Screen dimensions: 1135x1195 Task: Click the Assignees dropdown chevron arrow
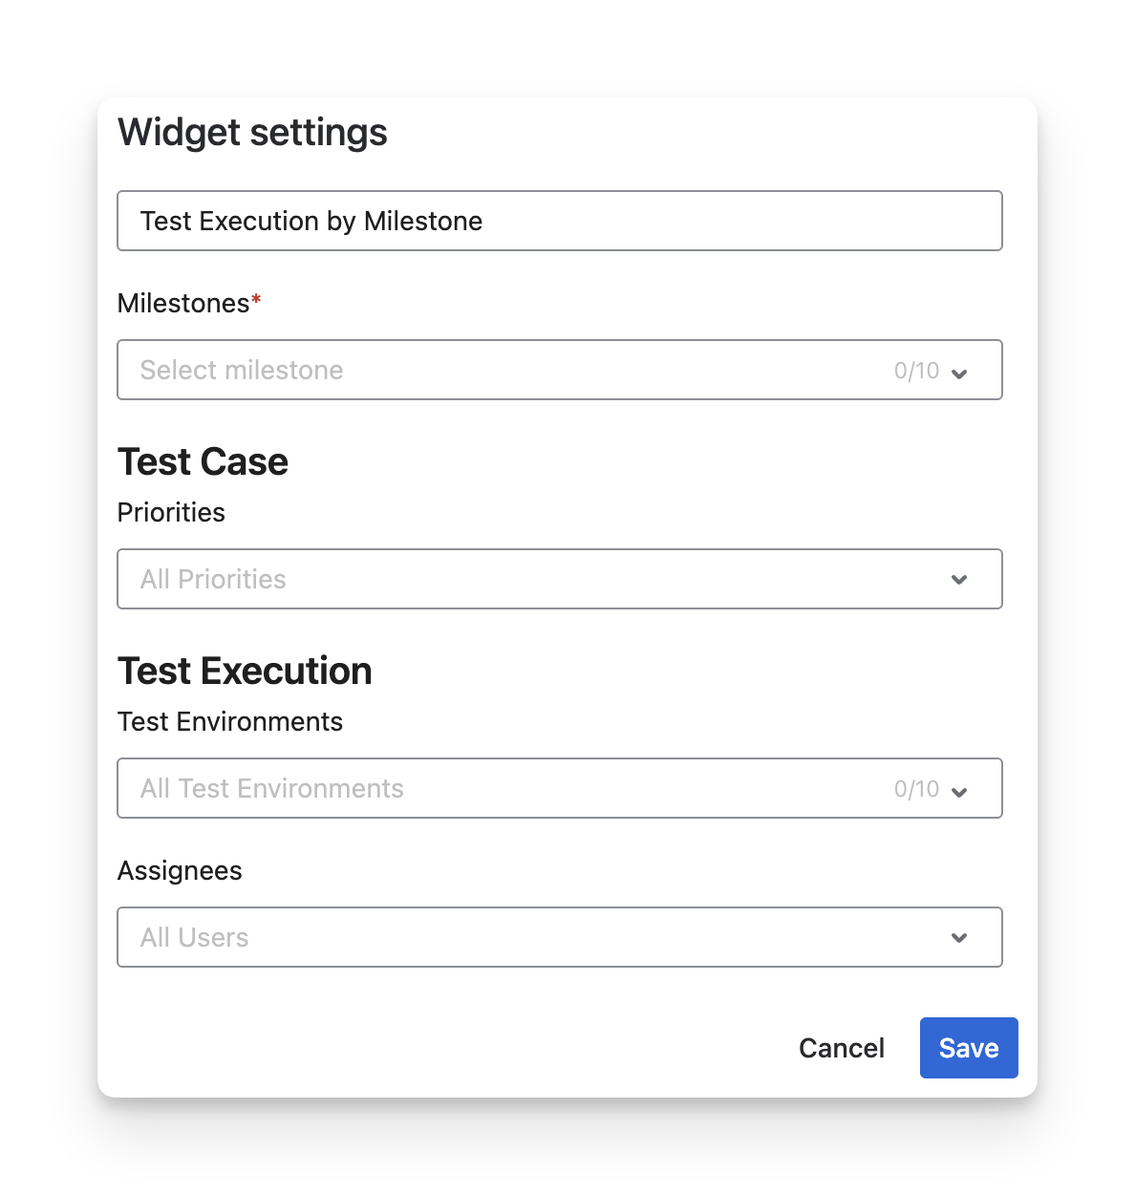point(959,938)
